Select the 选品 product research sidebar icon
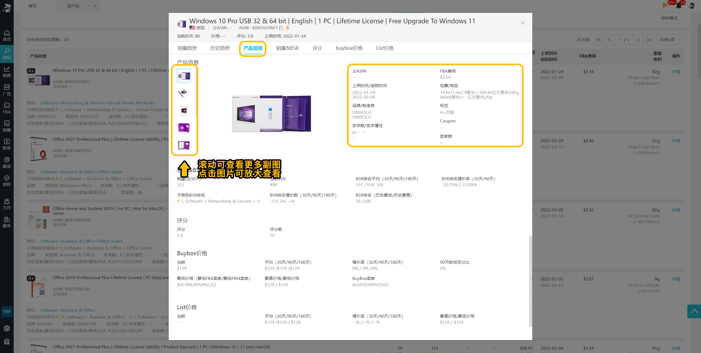The height and width of the screenshot is (353, 701). coord(7,54)
